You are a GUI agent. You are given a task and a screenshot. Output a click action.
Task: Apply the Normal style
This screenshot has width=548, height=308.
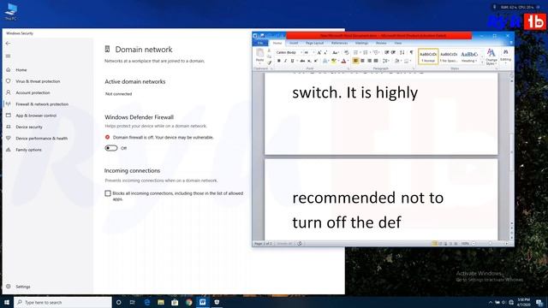click(428, 56)
